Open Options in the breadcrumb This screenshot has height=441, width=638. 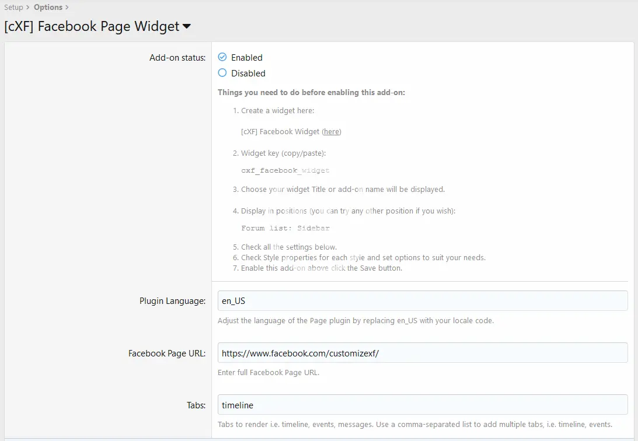48,8
